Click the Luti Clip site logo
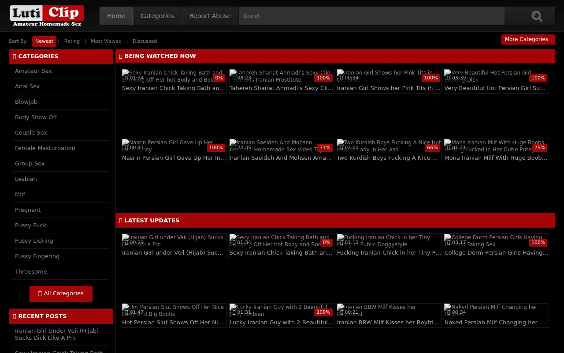This screenshot has height=353, width=564. point(47,16)
